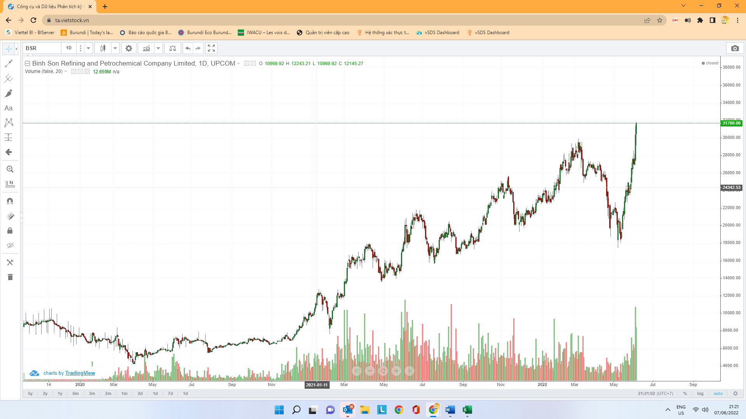Click the remove drawings trash icon
This screenshot has height=419, width=746.
click(x=10, y=277)
